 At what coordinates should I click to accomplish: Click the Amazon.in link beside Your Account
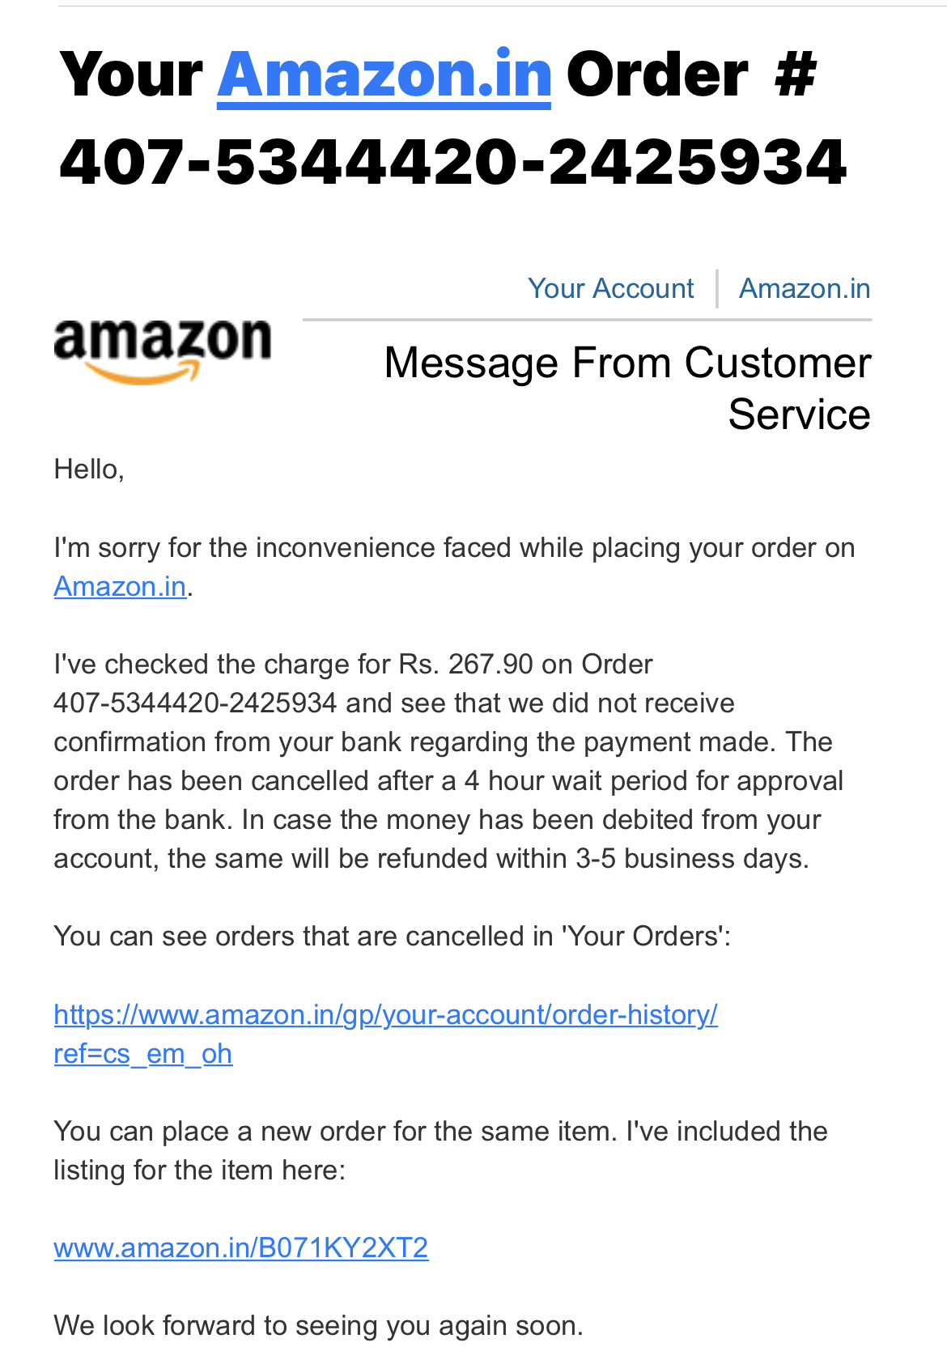(804, 288)
